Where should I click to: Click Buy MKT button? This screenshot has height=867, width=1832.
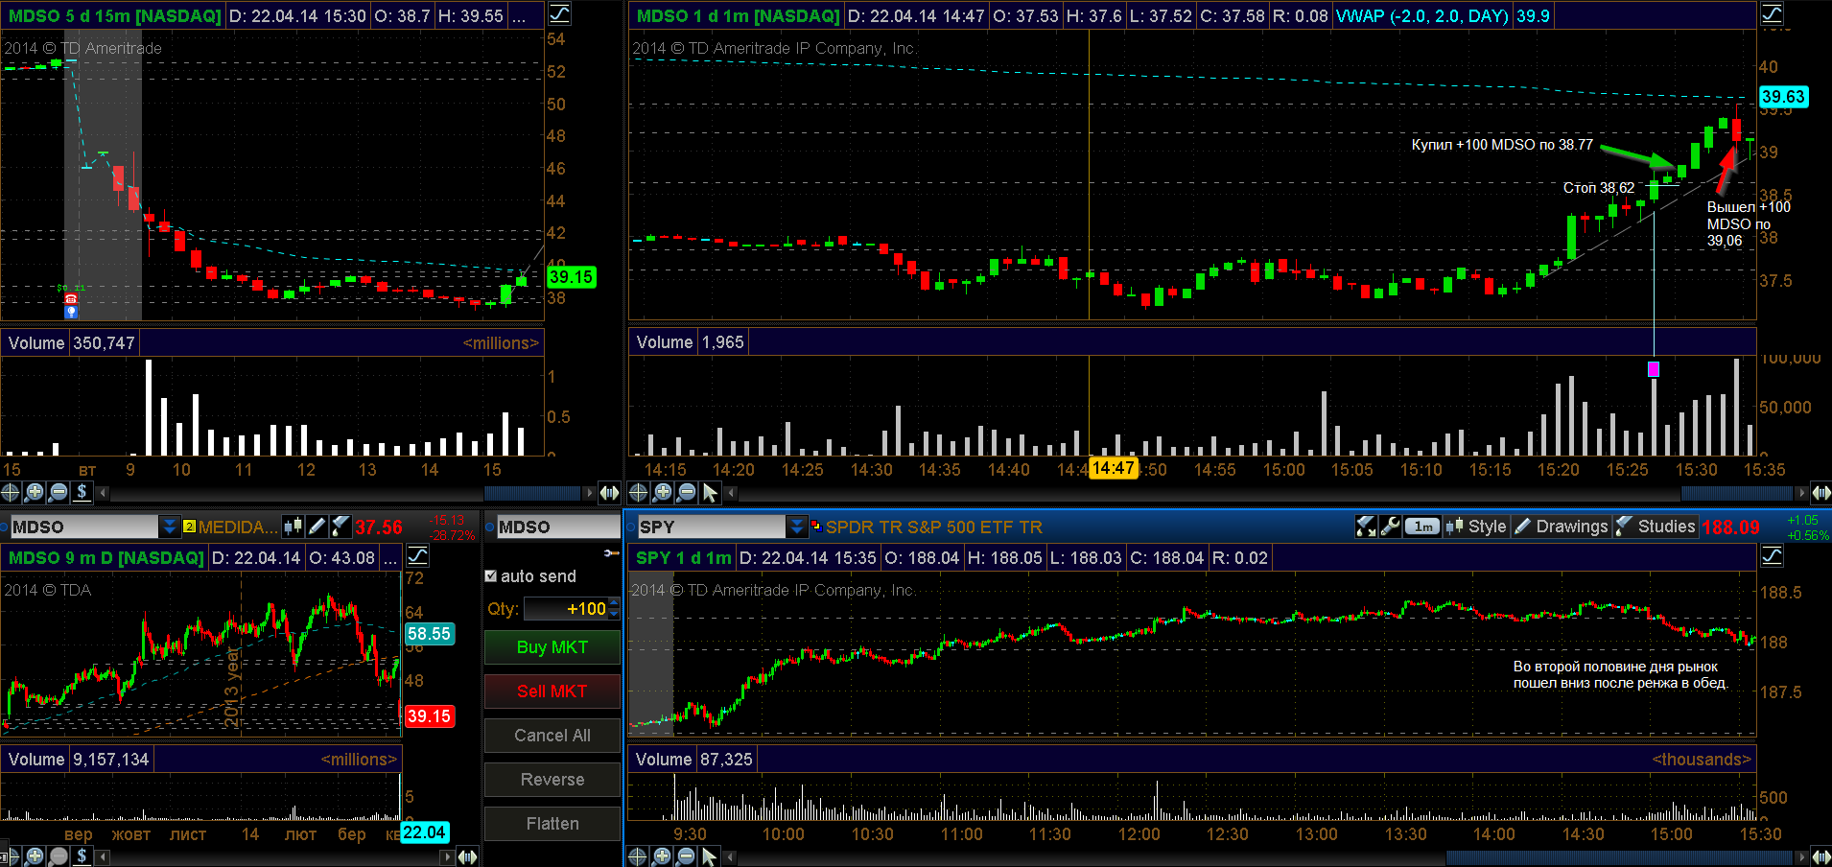pos(552,647)
